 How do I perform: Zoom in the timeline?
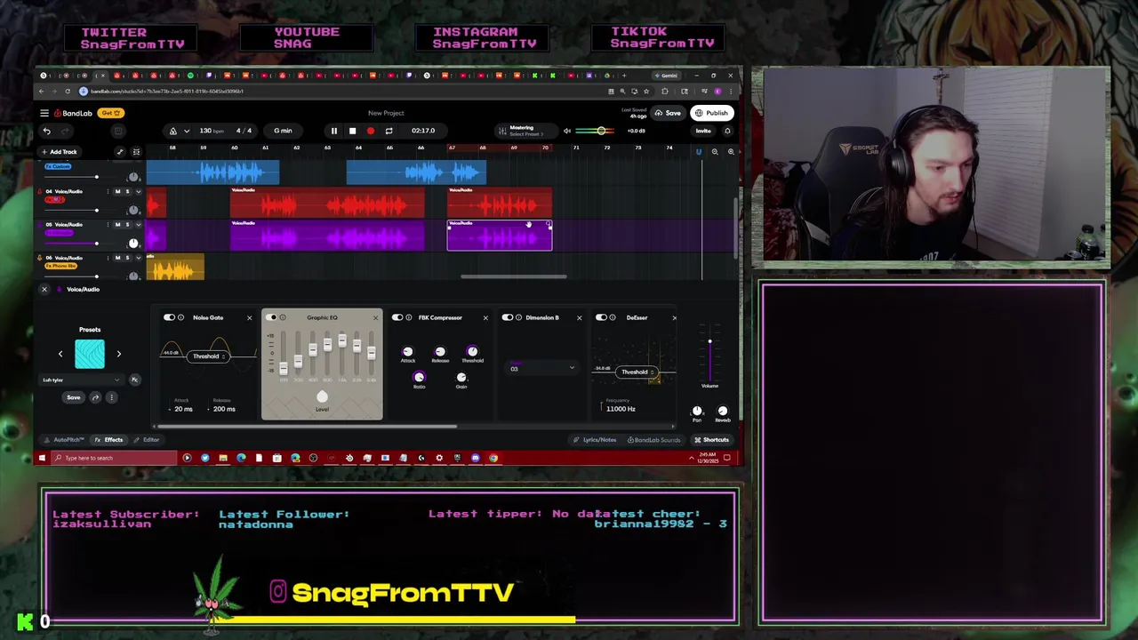[x=731, y=152]
